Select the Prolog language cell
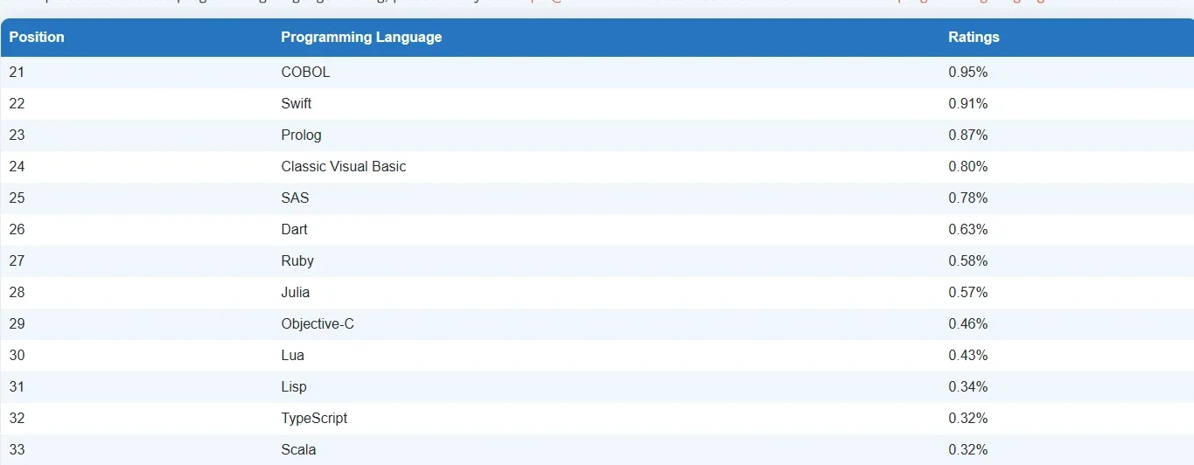This screenshot has width=1194, height=465. pos(302,135)
